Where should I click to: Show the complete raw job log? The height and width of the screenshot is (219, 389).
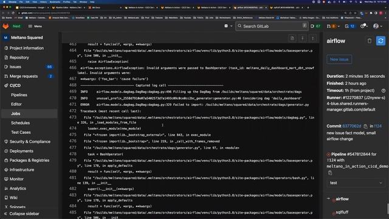(292, 38)
